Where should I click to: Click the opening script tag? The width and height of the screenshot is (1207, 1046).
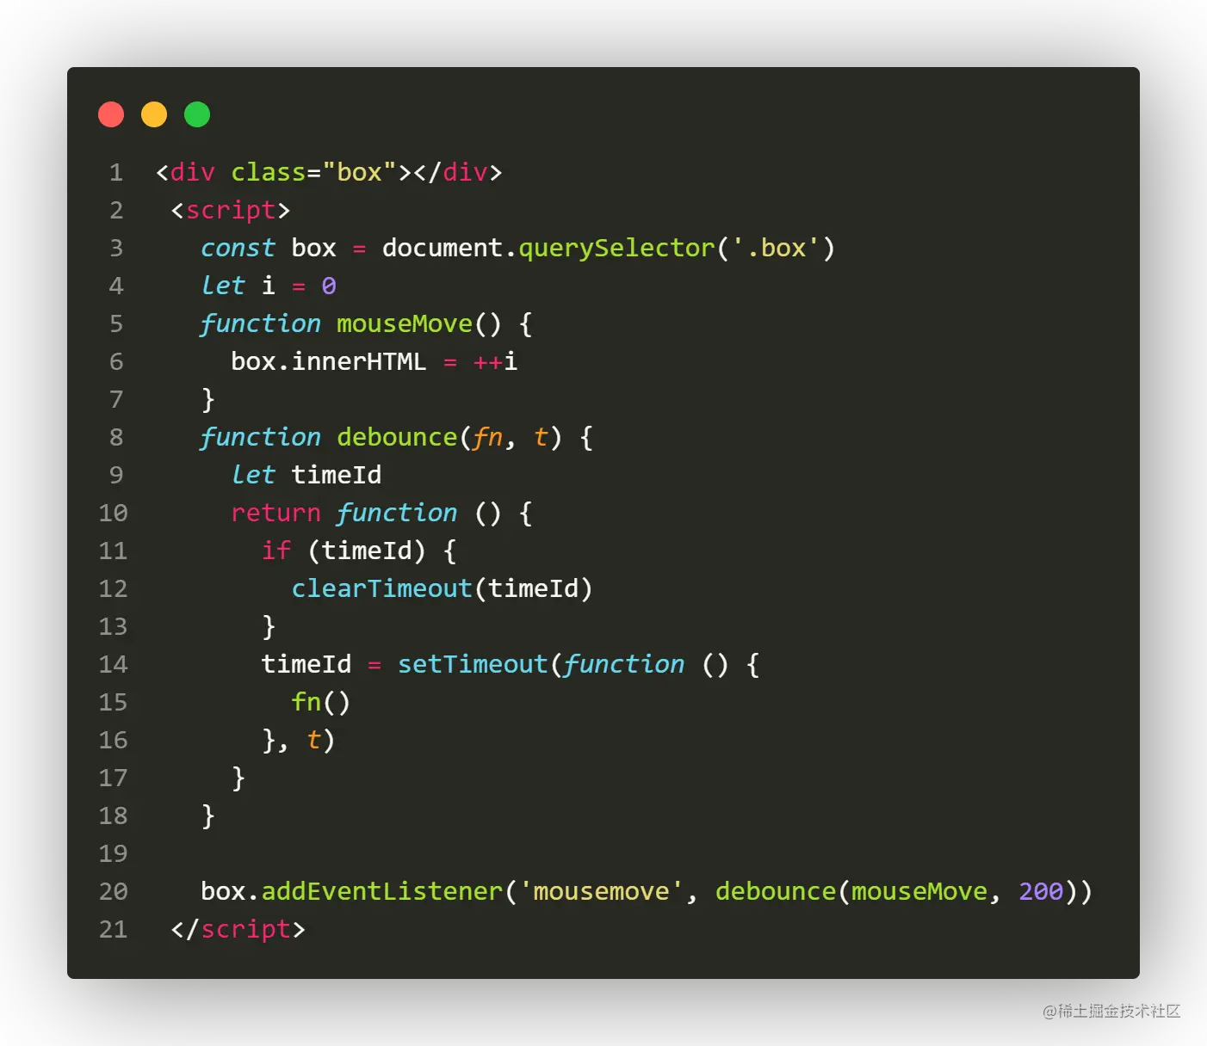click(231, 209)
